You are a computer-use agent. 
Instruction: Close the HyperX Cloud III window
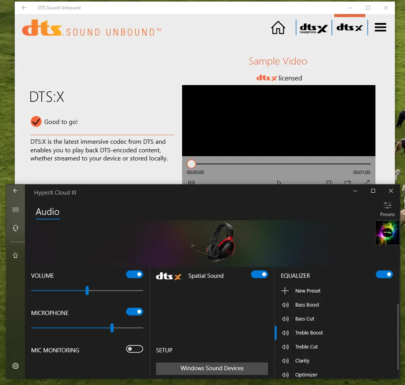pos(391,191)
